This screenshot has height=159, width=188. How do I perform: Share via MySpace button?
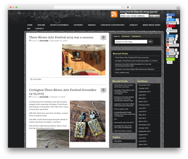click(171, 23)
